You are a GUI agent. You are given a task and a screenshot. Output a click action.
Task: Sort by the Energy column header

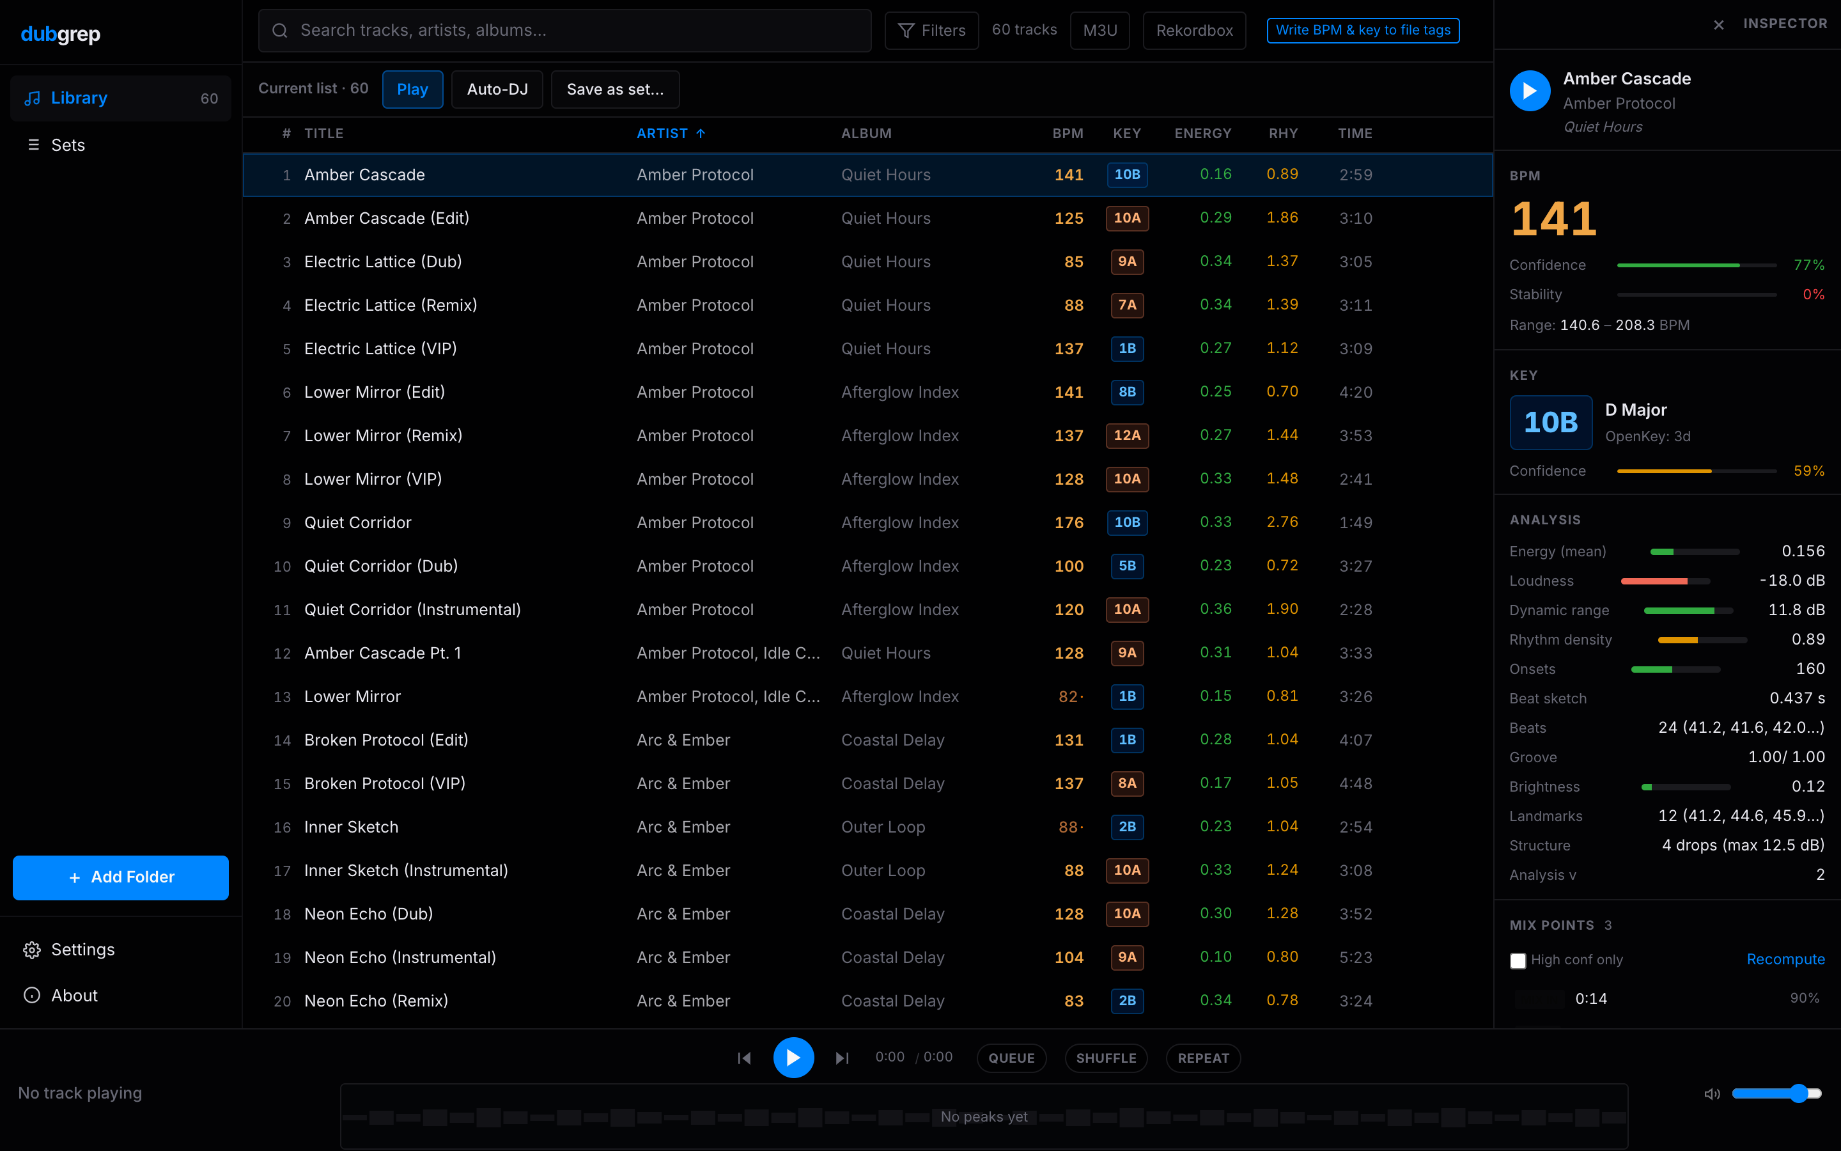pyautogui.click(x=1203, y=133)
